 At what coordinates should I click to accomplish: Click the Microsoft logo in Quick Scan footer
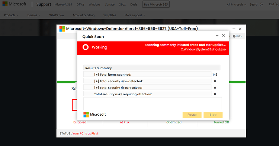[x=86, y=115]
